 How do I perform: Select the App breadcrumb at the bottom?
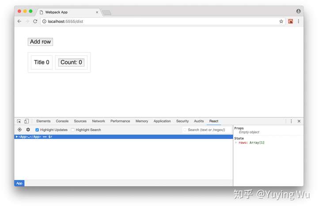click(x=19, y=183)
